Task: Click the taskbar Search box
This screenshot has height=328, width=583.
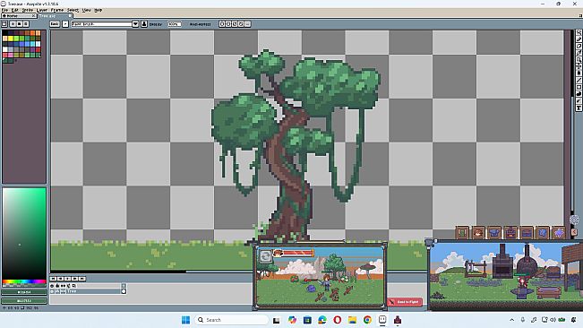Action: [231, 320]
